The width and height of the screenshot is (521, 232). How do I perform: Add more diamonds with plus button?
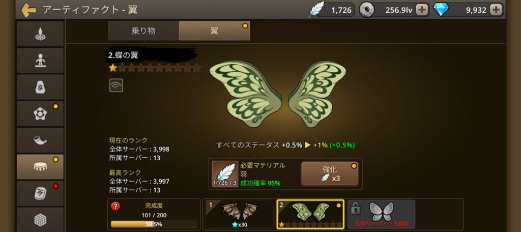click(x=496, y=10)
